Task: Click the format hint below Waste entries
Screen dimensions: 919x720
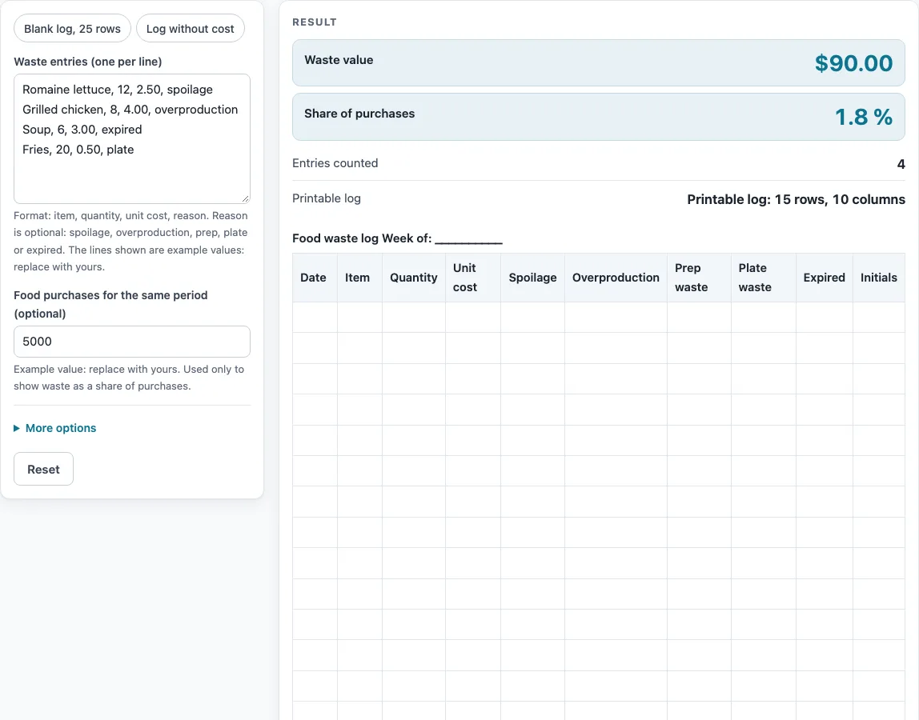Action: click(130, 242)
